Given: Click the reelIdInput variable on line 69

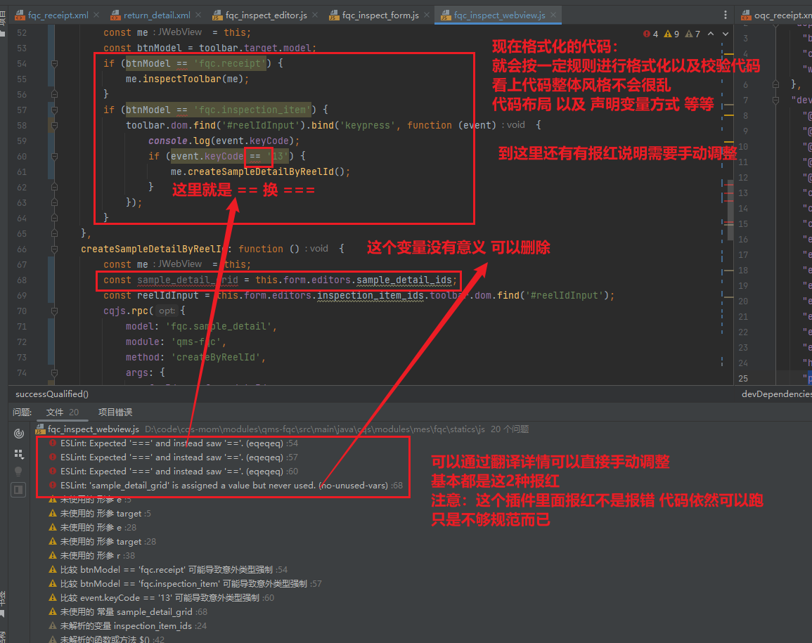Looking at the screenshot, I should point(167,296).
